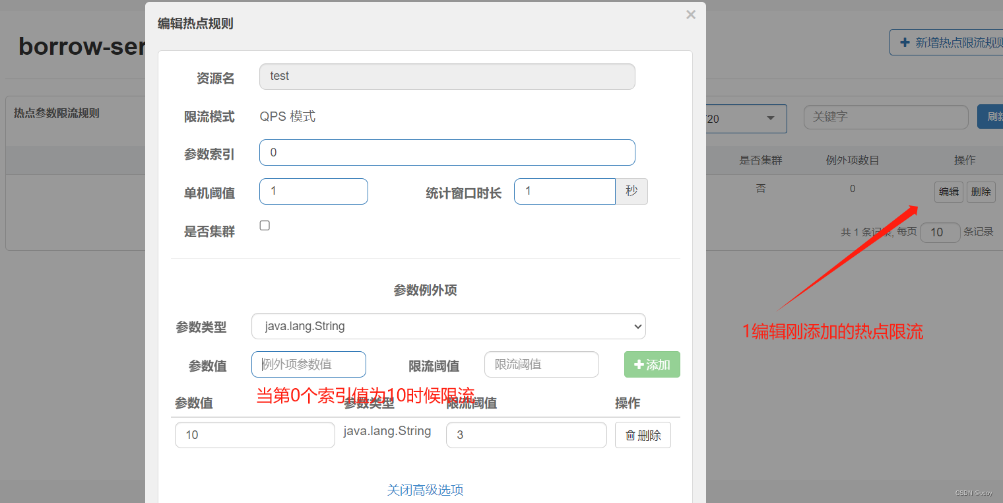Click the 限流阈值 placeholder input
This screenshot has height=503, width=1003.
(x=542, y=364)
